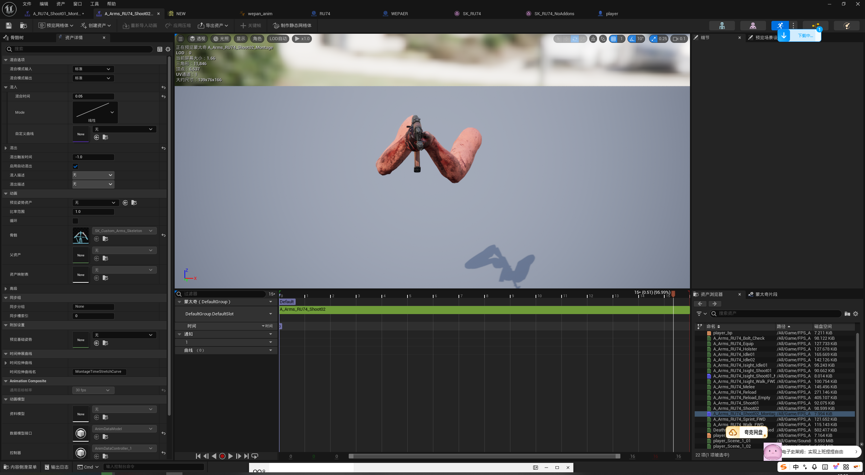Click the Make Static Mesh button
Screen dimensions: 865x475
click(x=292, y=26)
